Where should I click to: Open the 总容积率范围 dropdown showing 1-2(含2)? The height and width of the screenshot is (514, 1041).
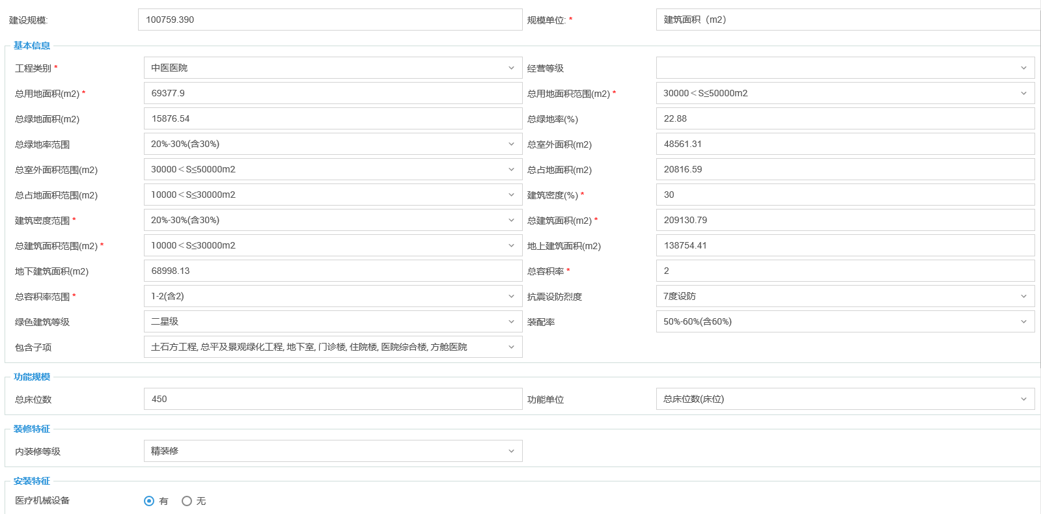(x=333, y=296)
